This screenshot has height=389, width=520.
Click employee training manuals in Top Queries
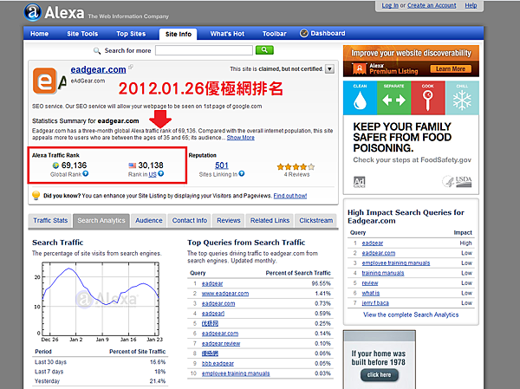[x=236, y=373]
